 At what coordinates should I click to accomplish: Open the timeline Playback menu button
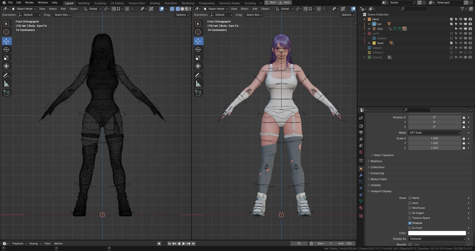pyautogui.click(x=19, y=243)
